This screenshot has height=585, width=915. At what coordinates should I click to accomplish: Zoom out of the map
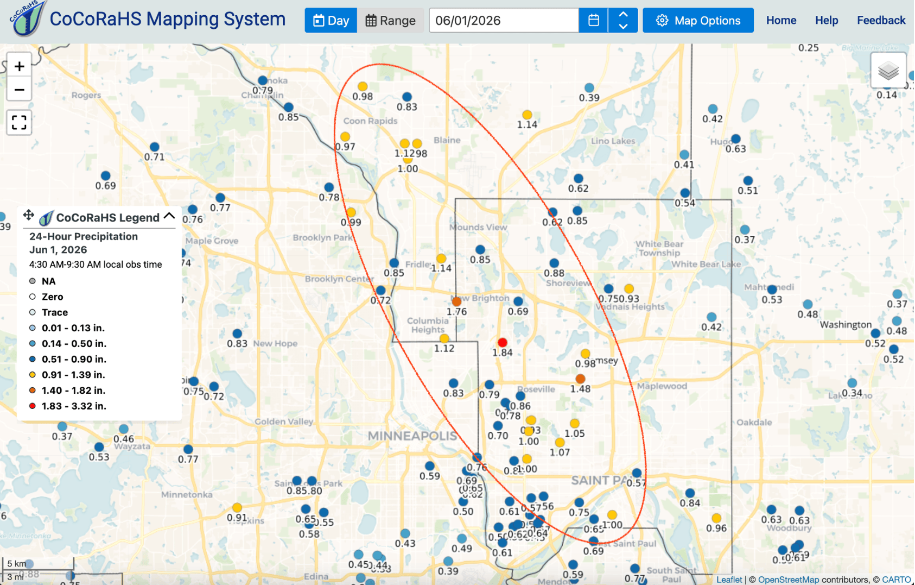point(19,90)
